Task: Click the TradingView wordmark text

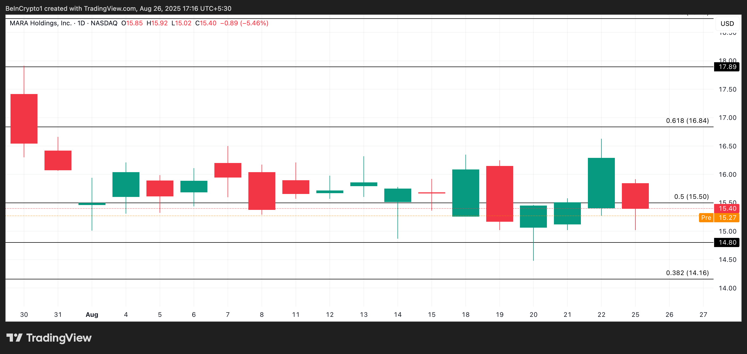Action: pos(59,338)
